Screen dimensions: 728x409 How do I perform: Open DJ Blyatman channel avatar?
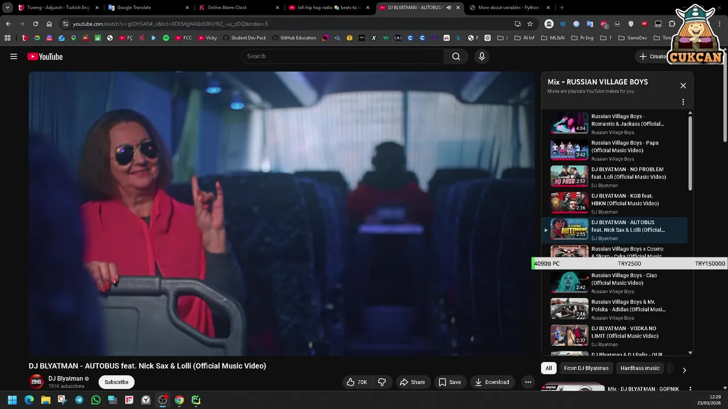(x=36, y=382)
